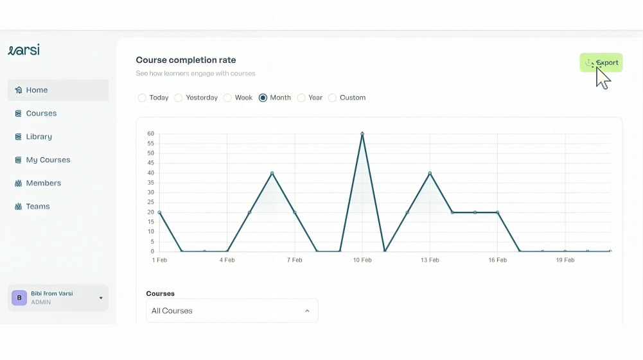Expand the Bibi from Varsi account menu
The width and height of the screenshot is (643, 360).
click(100, 298)
